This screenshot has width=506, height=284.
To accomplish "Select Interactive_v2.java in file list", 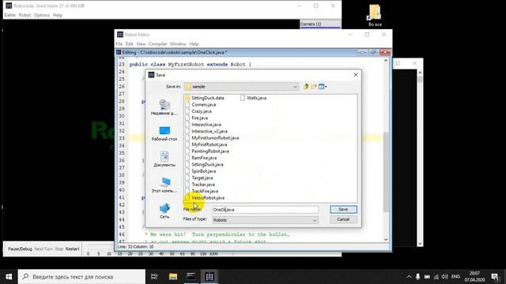I will tap(206, 132).
